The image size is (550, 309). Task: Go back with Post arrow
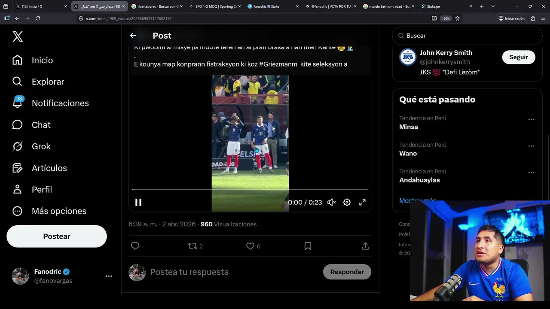[x=133, y=36]
